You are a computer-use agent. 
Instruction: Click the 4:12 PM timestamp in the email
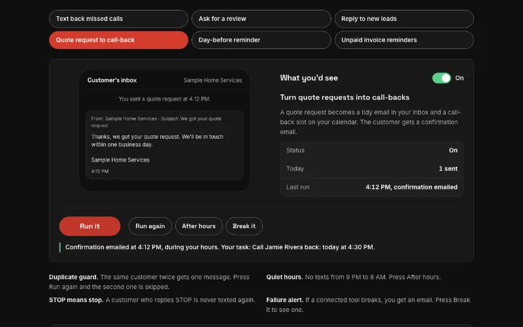point(100,171)
